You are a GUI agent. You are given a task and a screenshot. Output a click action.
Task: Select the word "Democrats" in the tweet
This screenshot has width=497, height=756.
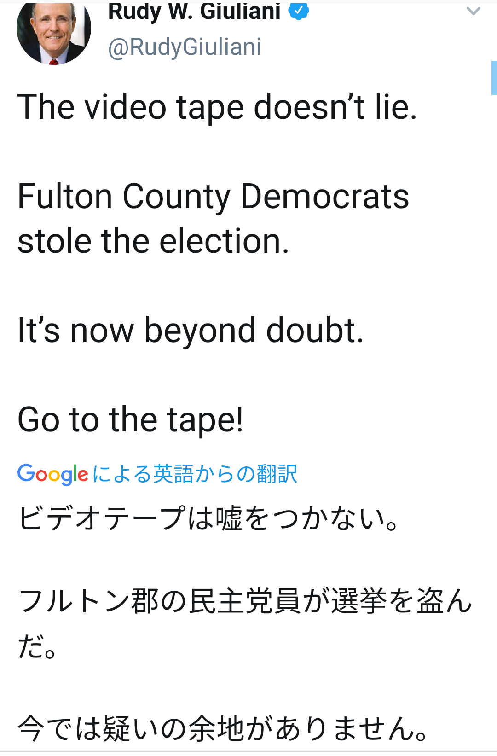(x=324, y=197)
